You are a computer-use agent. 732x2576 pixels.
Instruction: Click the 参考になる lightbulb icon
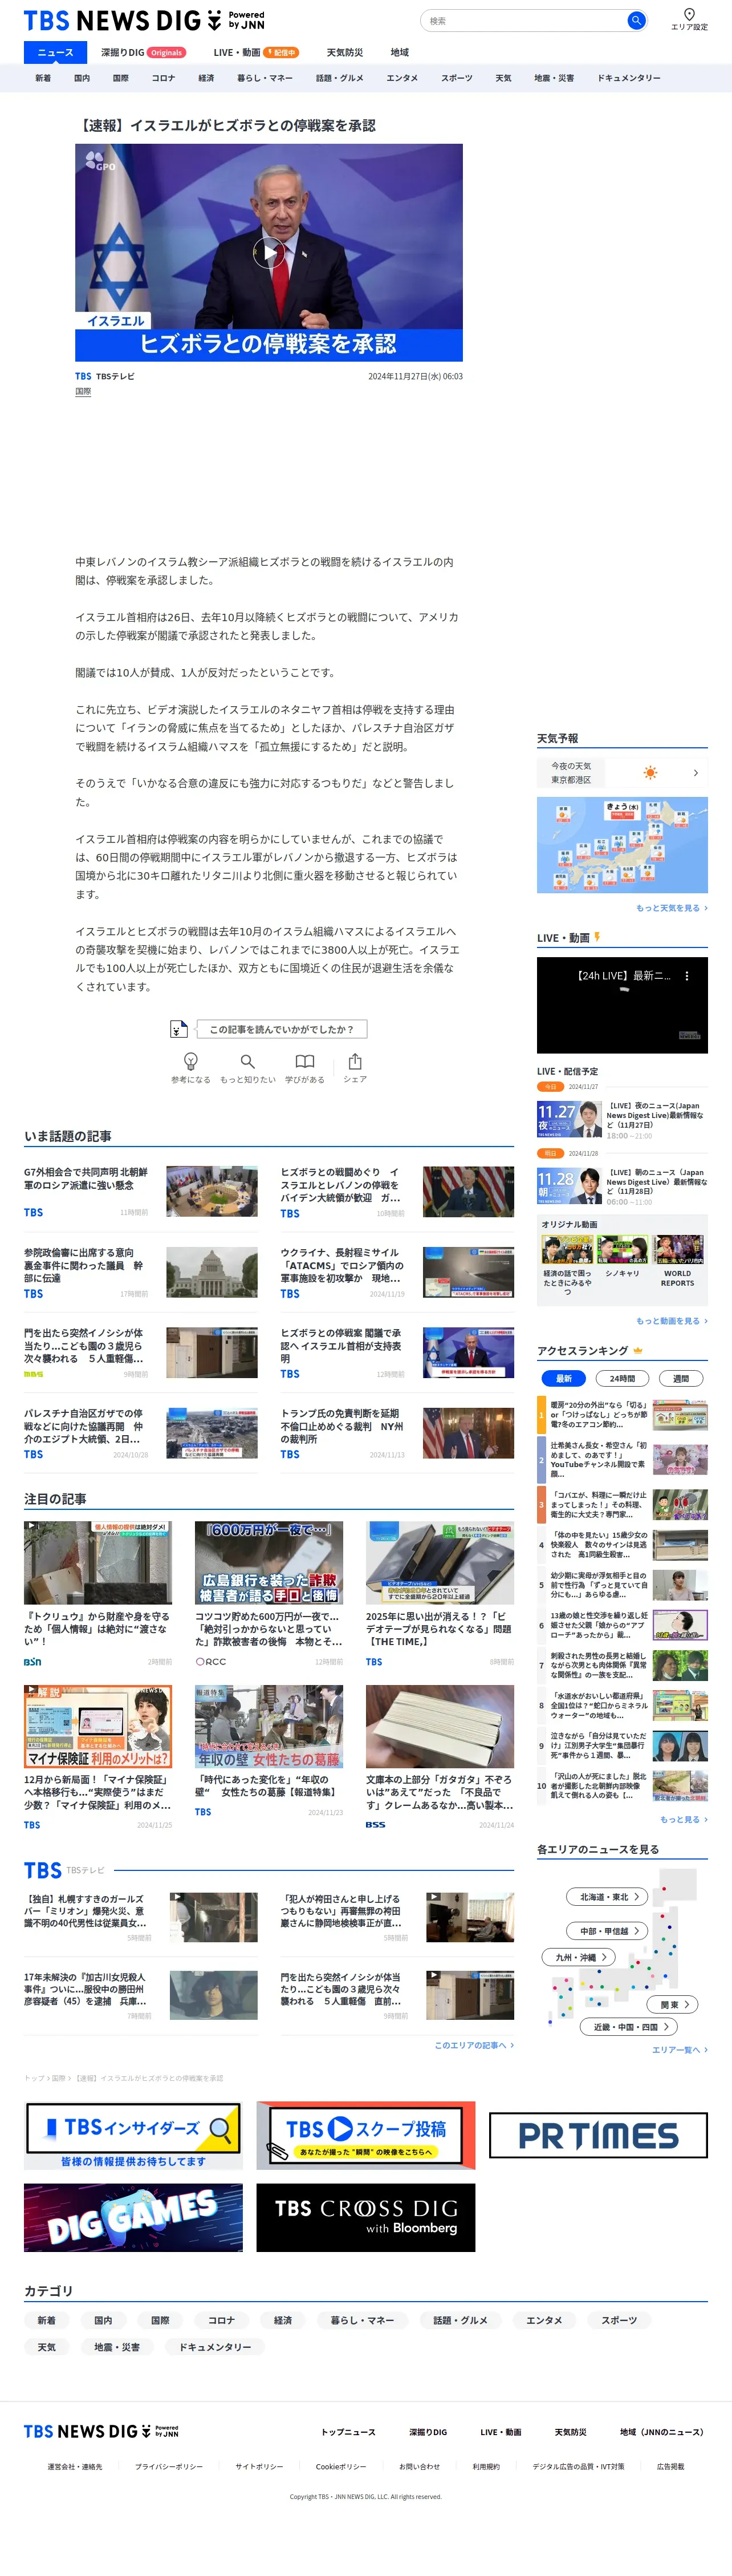pyautogui.click(x=190, y=1061)
